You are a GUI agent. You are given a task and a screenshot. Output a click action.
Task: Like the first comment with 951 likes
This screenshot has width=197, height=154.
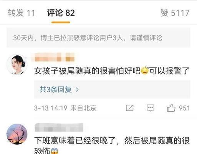[171, 108]
